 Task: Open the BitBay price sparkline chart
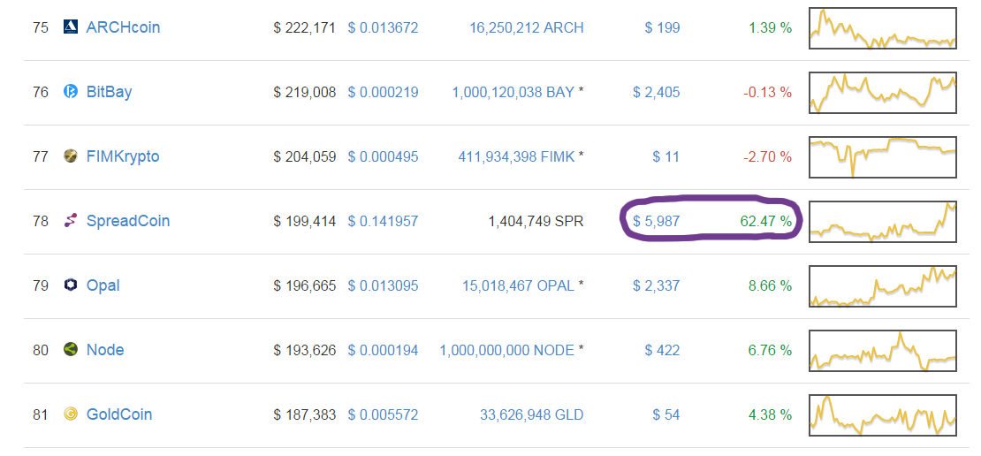coord(883,93)
